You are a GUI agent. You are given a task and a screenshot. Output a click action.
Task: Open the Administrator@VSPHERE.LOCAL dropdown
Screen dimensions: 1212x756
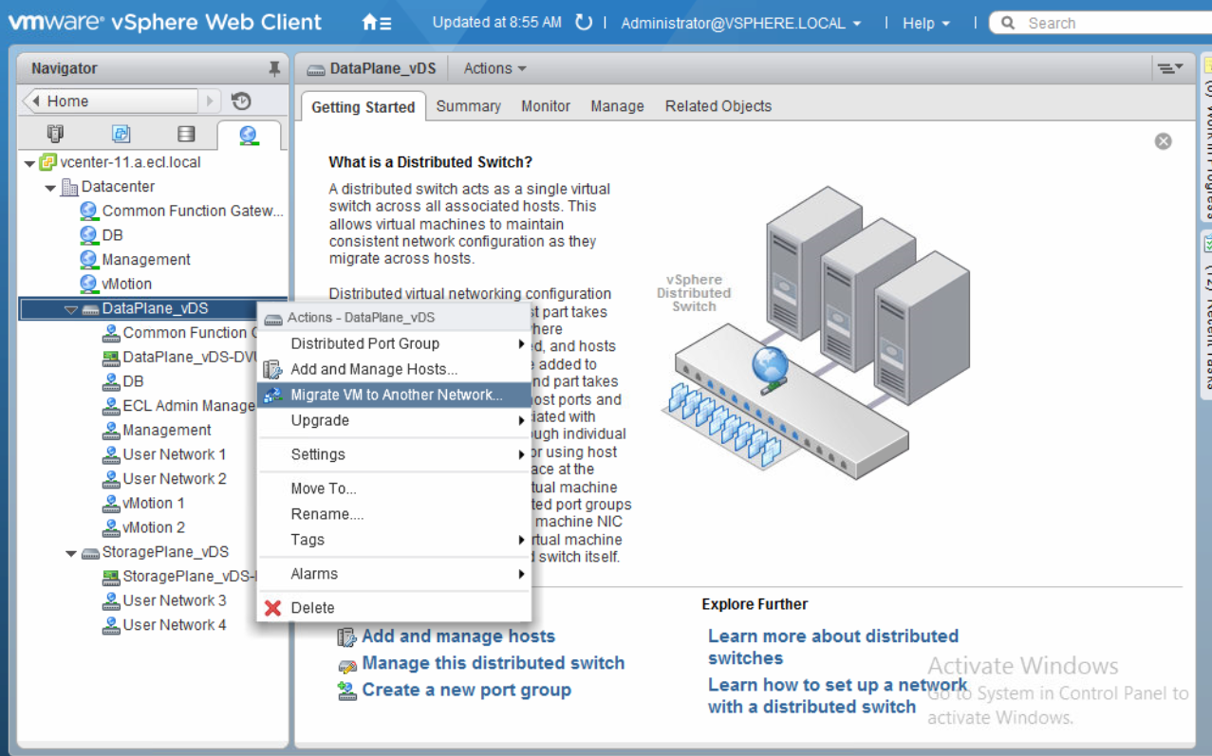pos(740,23)
